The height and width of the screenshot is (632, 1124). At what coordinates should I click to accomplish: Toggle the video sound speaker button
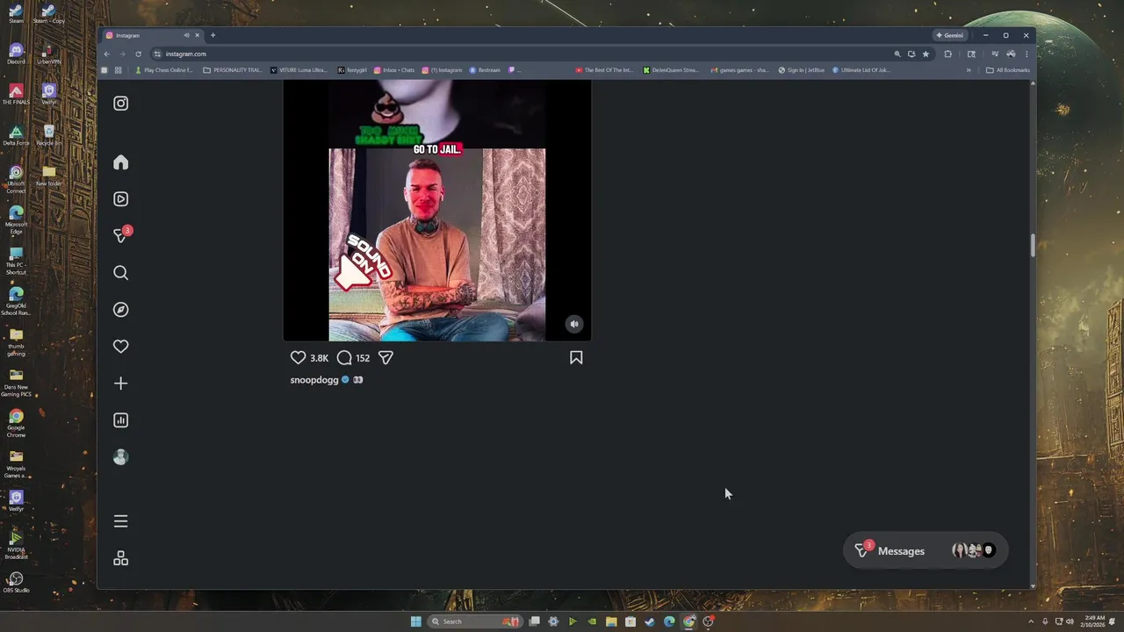click(x=574, y=324)
